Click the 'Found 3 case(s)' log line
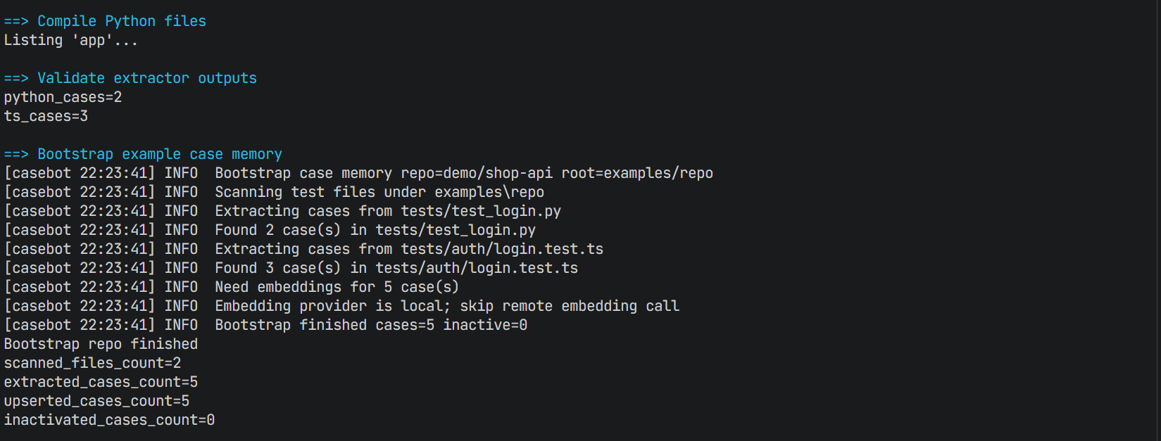This screenshot has width=1161, height=441. [291, 268]
